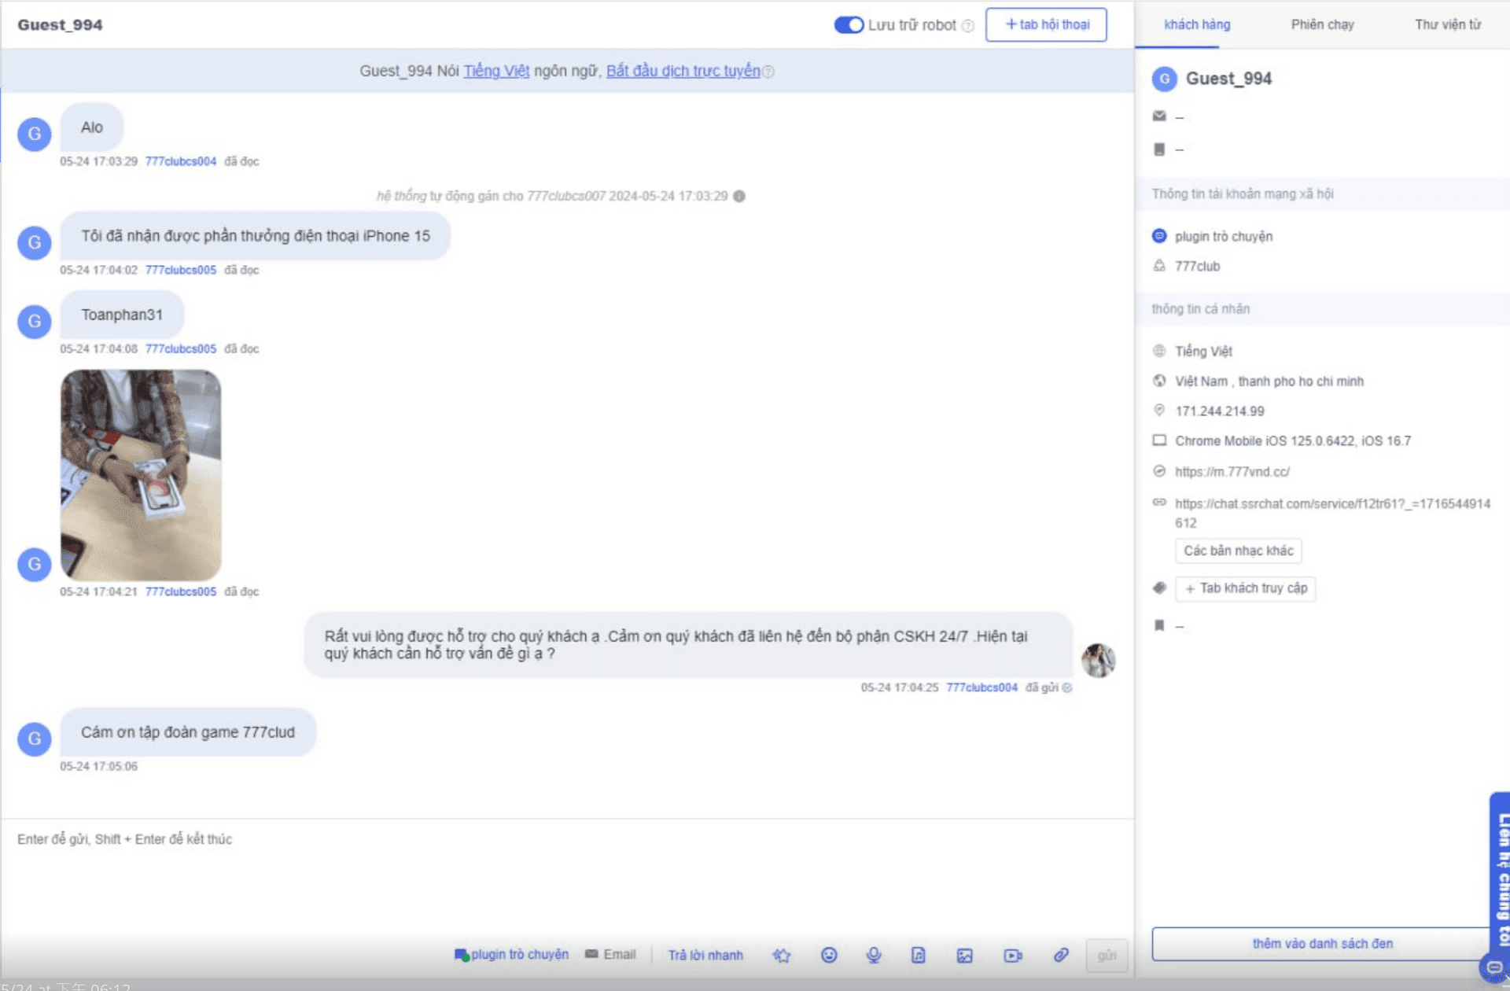The image size is (1510, 991).
Task: Click the microphone voice message icon
Action: point(874,955)
